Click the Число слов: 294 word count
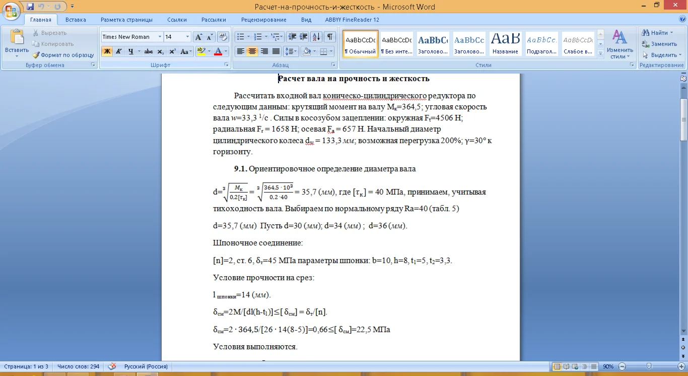This screenshot has width=688, height=376. (78, 366)
